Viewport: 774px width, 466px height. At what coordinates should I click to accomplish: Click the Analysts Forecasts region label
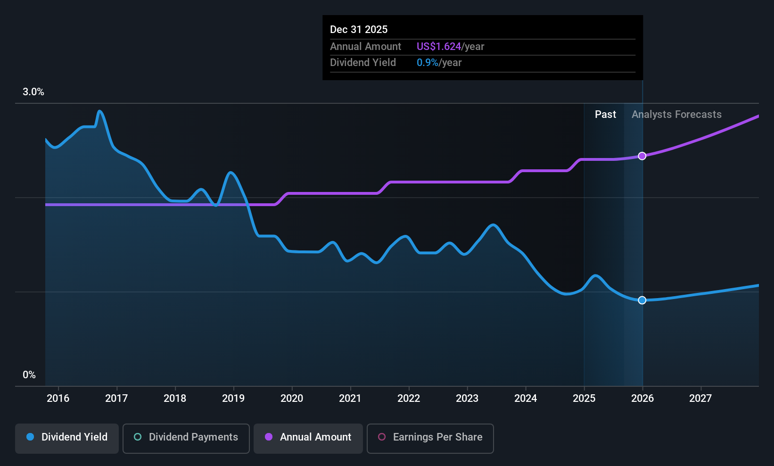click(x=676, y=115)
